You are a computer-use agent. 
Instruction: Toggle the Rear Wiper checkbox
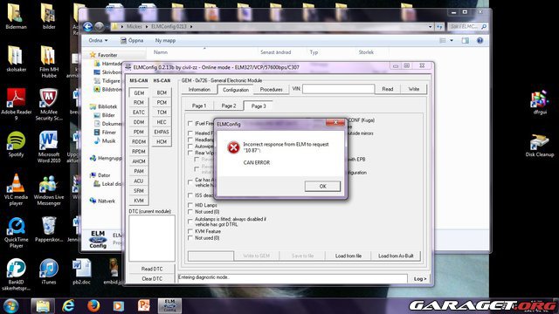pos(190,153)
